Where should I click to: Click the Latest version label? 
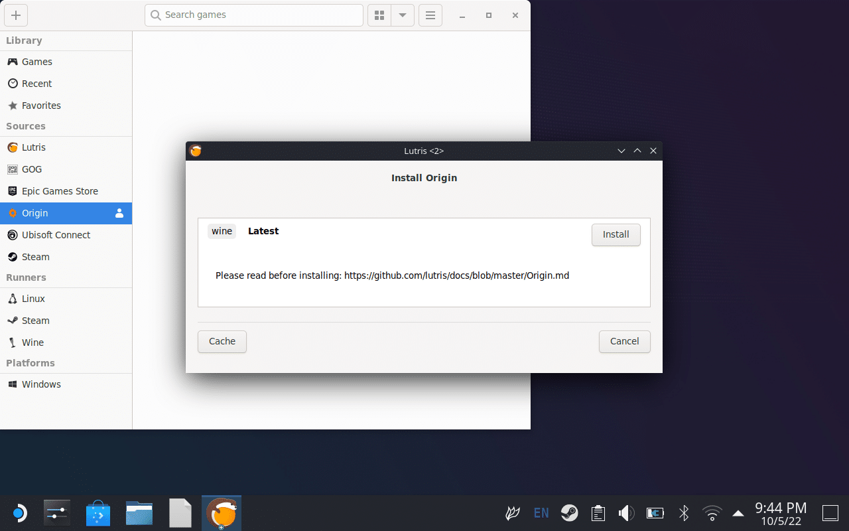click(x=263, y=231)
